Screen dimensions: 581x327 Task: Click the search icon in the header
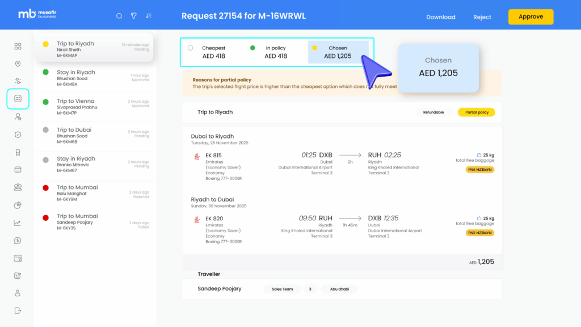click(x=119, y=16)
